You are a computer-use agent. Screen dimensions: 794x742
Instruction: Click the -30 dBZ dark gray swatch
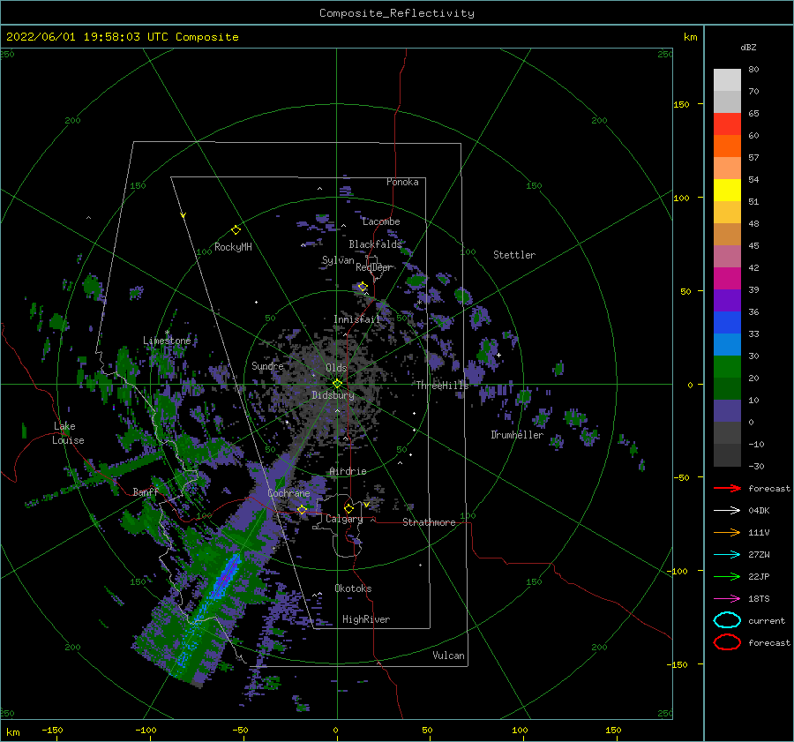(727, 455)
